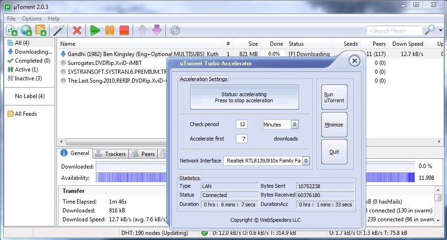
Task: Move torrent down the queue with arrow icon
Action: [x=157, y=30]
